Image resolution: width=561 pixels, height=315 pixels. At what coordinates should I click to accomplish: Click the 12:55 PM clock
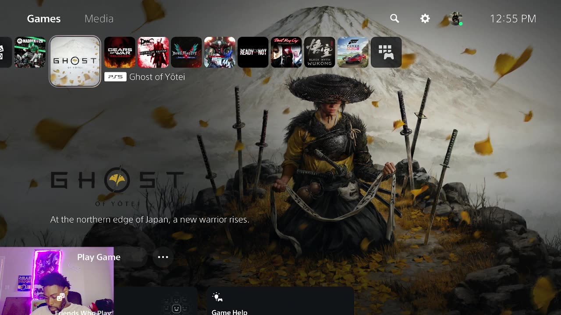click(x=513, y=18)
